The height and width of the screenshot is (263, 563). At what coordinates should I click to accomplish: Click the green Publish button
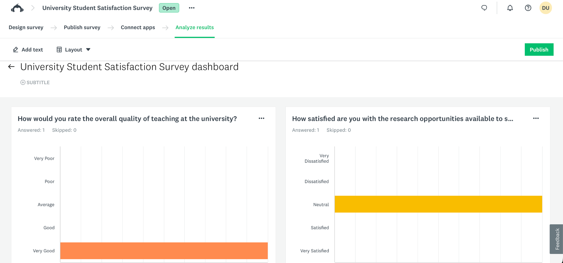point(539,50)
